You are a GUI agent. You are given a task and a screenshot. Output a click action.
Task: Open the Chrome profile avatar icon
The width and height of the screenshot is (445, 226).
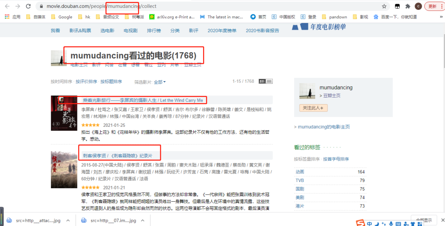pos(418,6)
